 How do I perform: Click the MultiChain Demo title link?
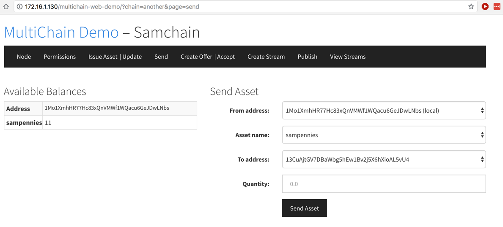61,32
